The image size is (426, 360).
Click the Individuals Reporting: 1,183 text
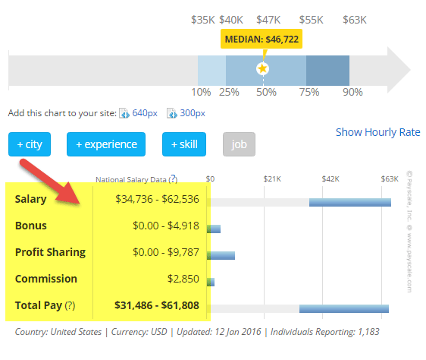[x=325, y=332]
